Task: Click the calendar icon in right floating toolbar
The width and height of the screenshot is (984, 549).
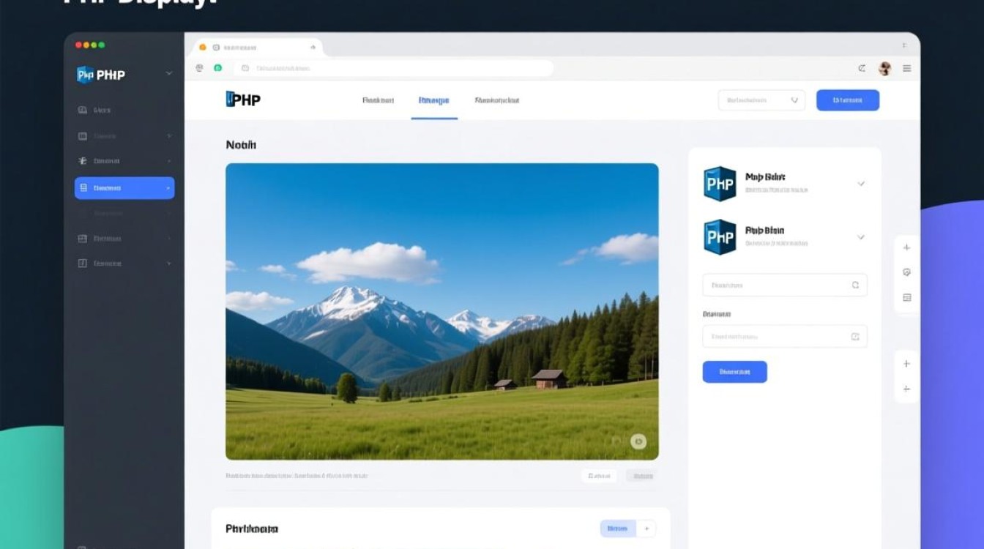Action: click(x=906, y=297)
